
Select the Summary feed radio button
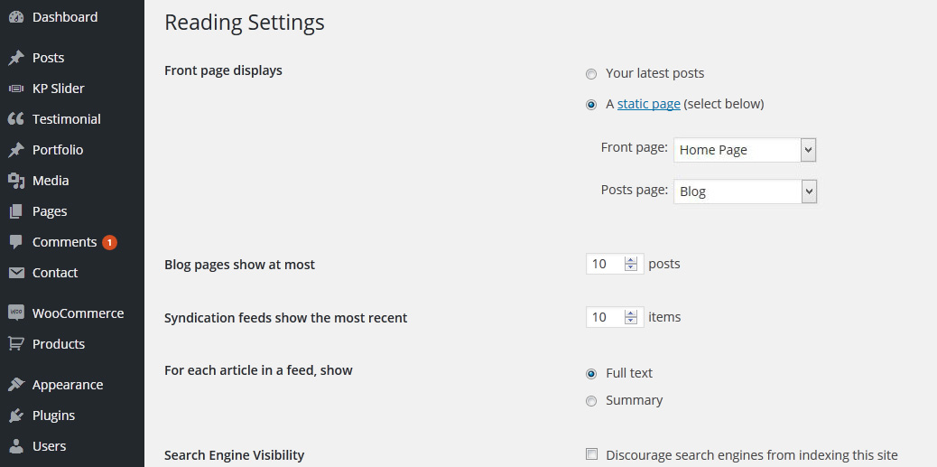(591, 401)
